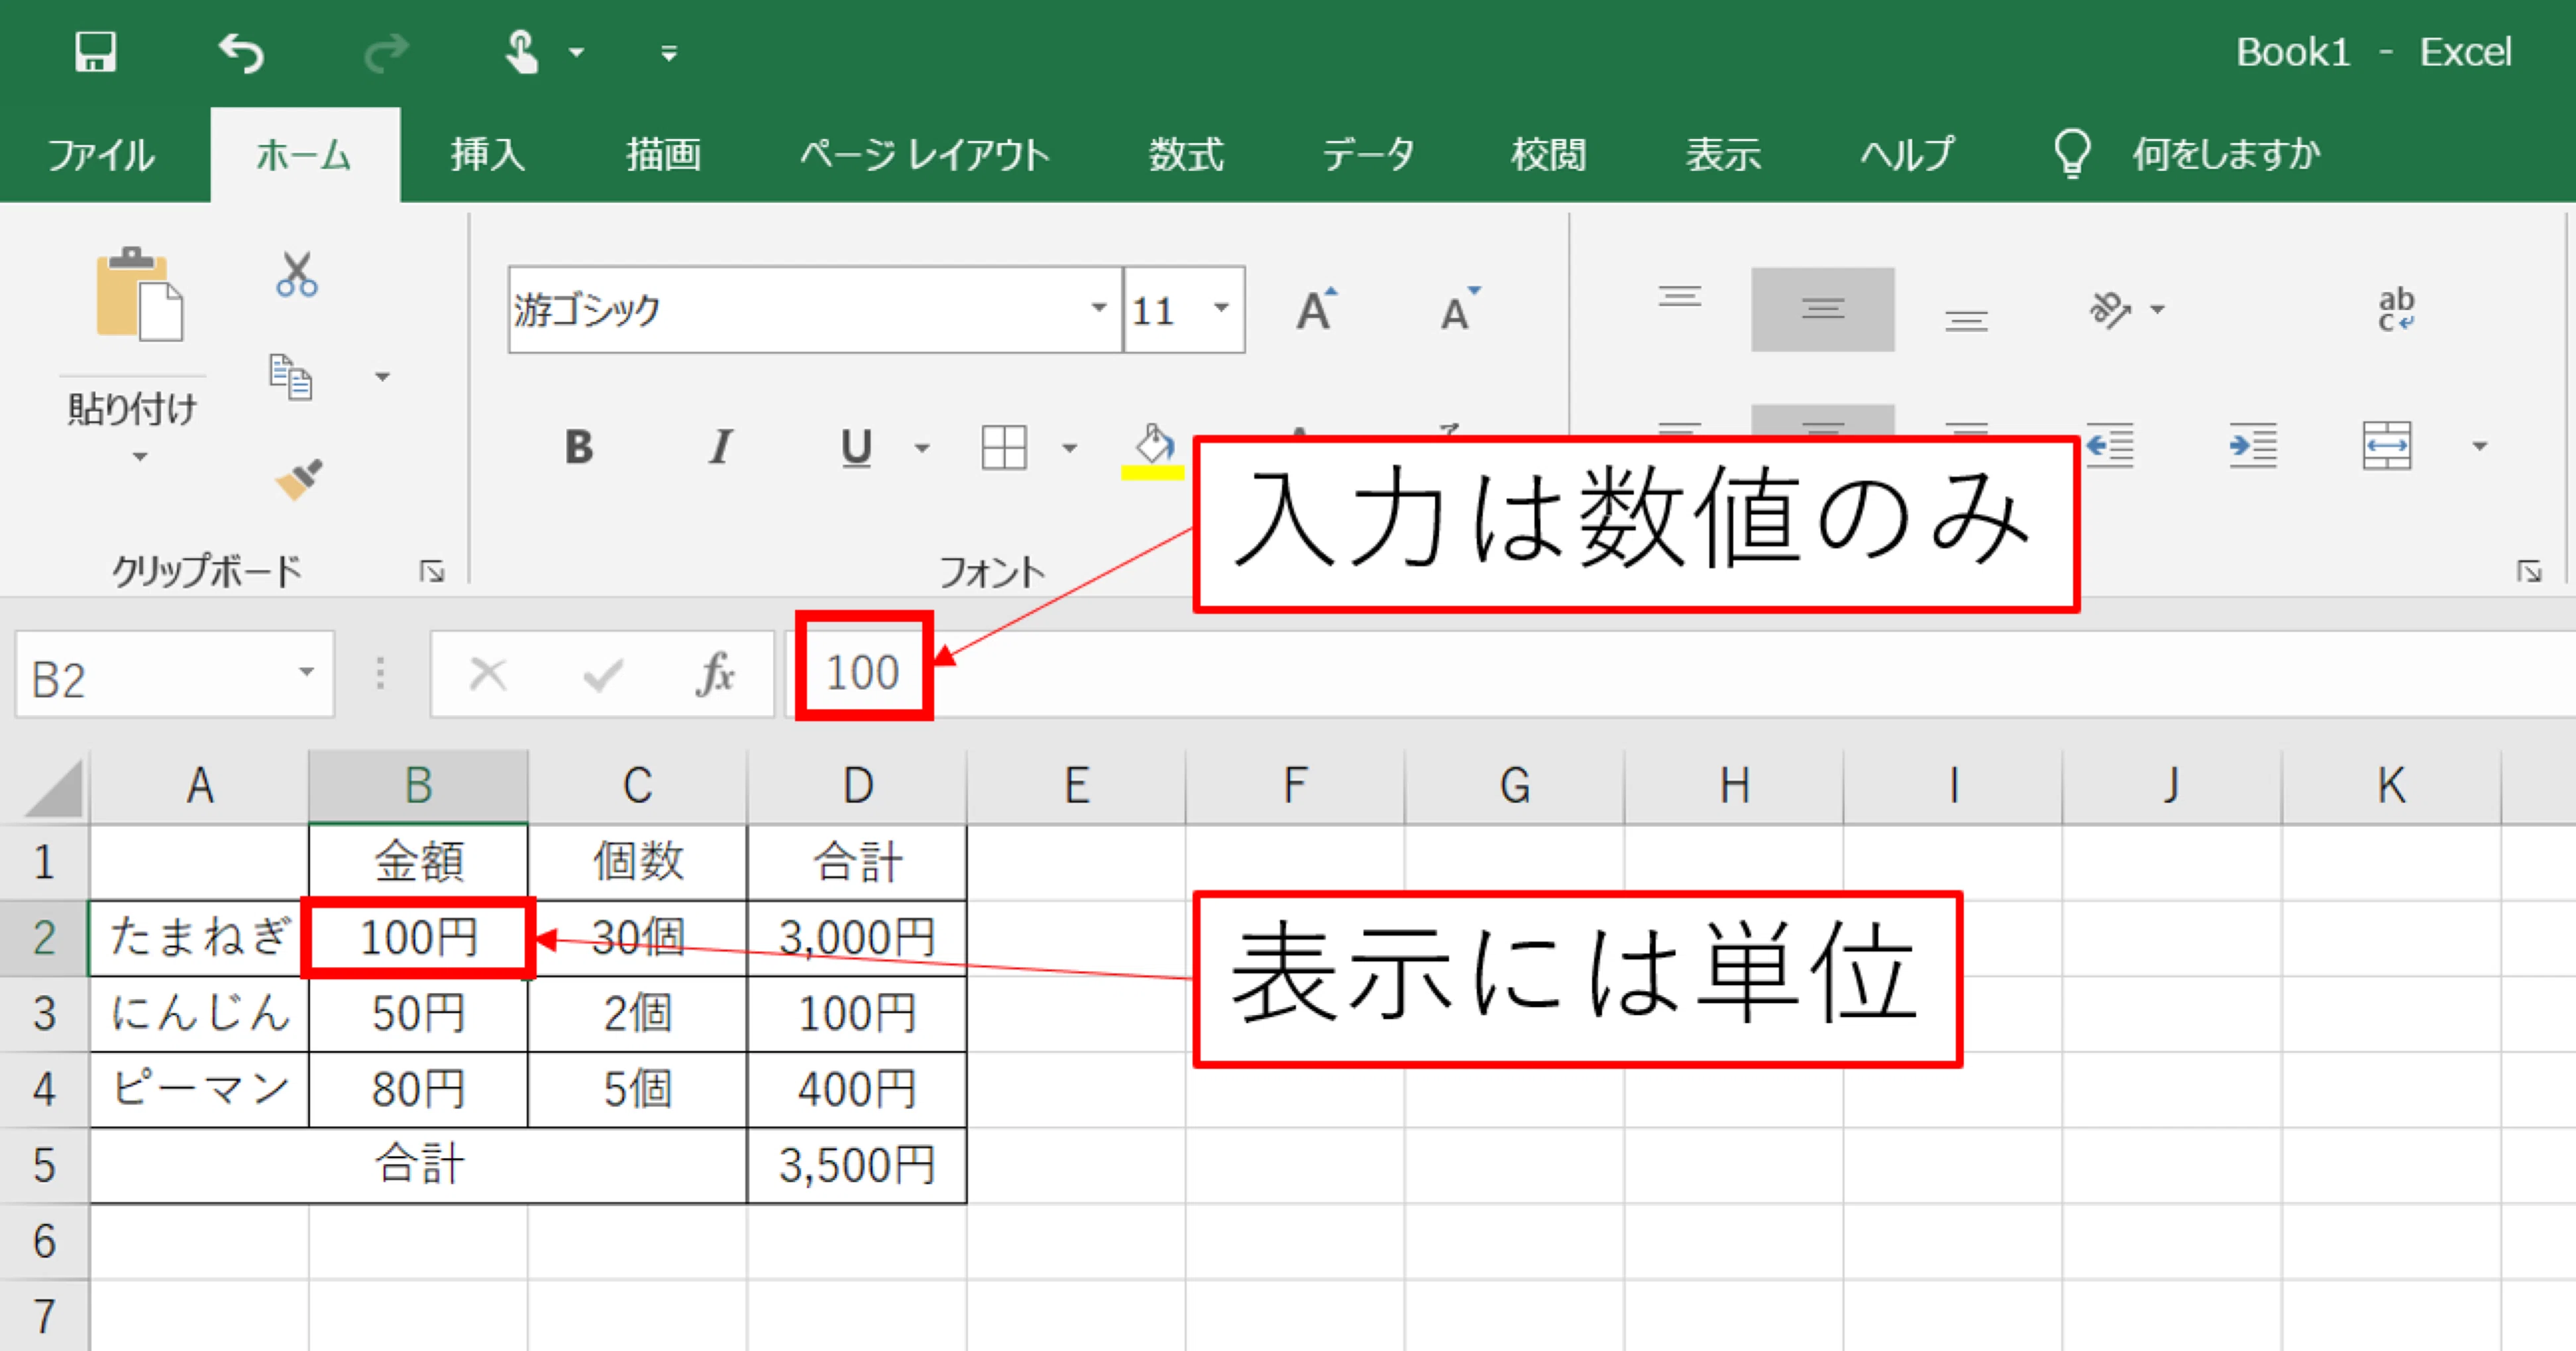
Task: Select column B header
Action: 418,786
